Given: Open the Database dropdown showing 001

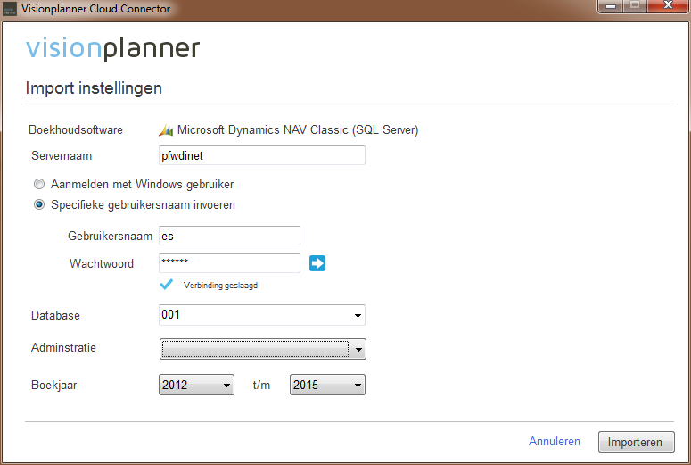Looking at the screenshot, I should [262, 315].
